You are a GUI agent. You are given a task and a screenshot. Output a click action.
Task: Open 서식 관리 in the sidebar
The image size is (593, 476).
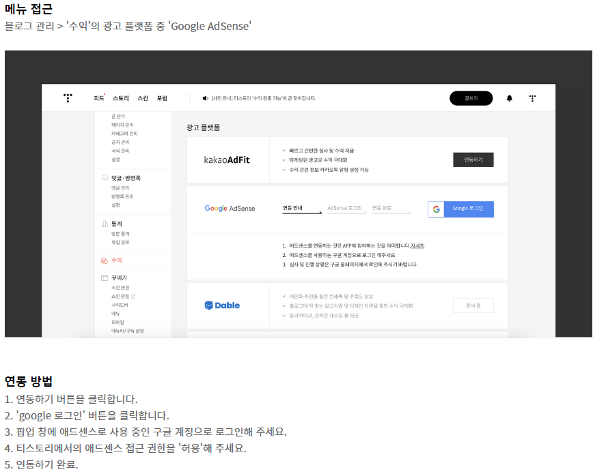coord(120,151)
